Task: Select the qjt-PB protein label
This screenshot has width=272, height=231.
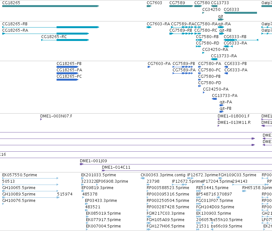Action: click(226, 108)
